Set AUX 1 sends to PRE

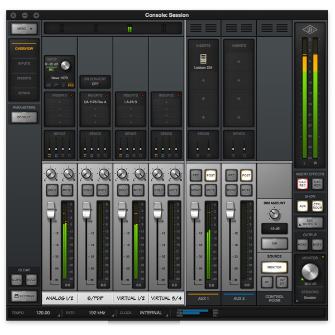[196, 175]
